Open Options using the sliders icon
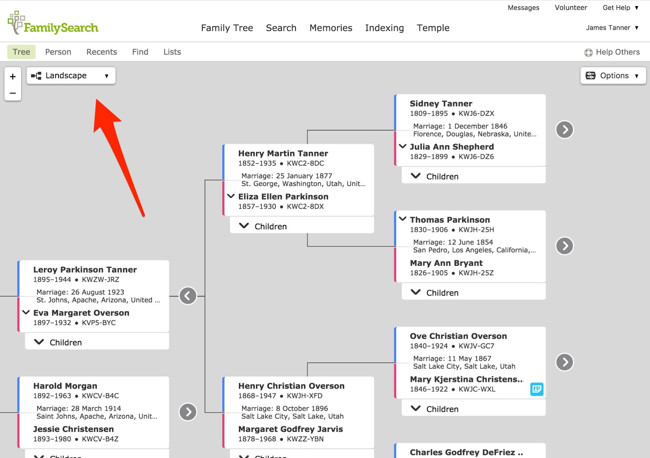Screen dimensions: 650x458 [591, 76]
